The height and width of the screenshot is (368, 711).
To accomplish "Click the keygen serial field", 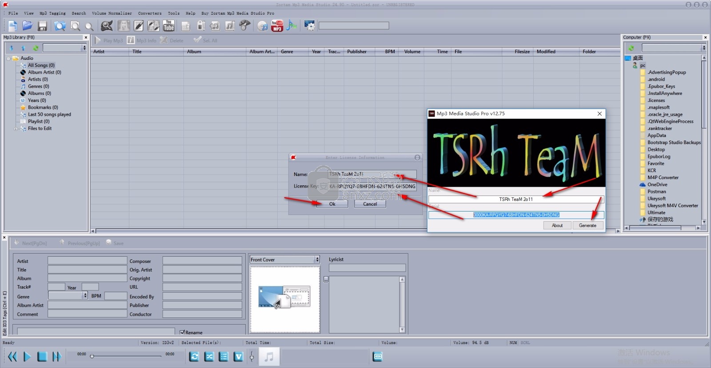I will click(516, 215).
